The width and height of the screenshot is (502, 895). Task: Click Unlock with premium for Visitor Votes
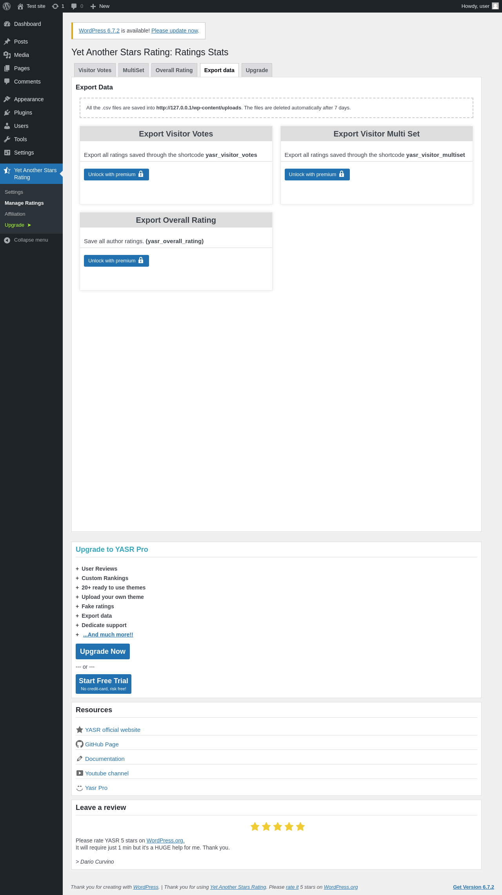[116, 175]
